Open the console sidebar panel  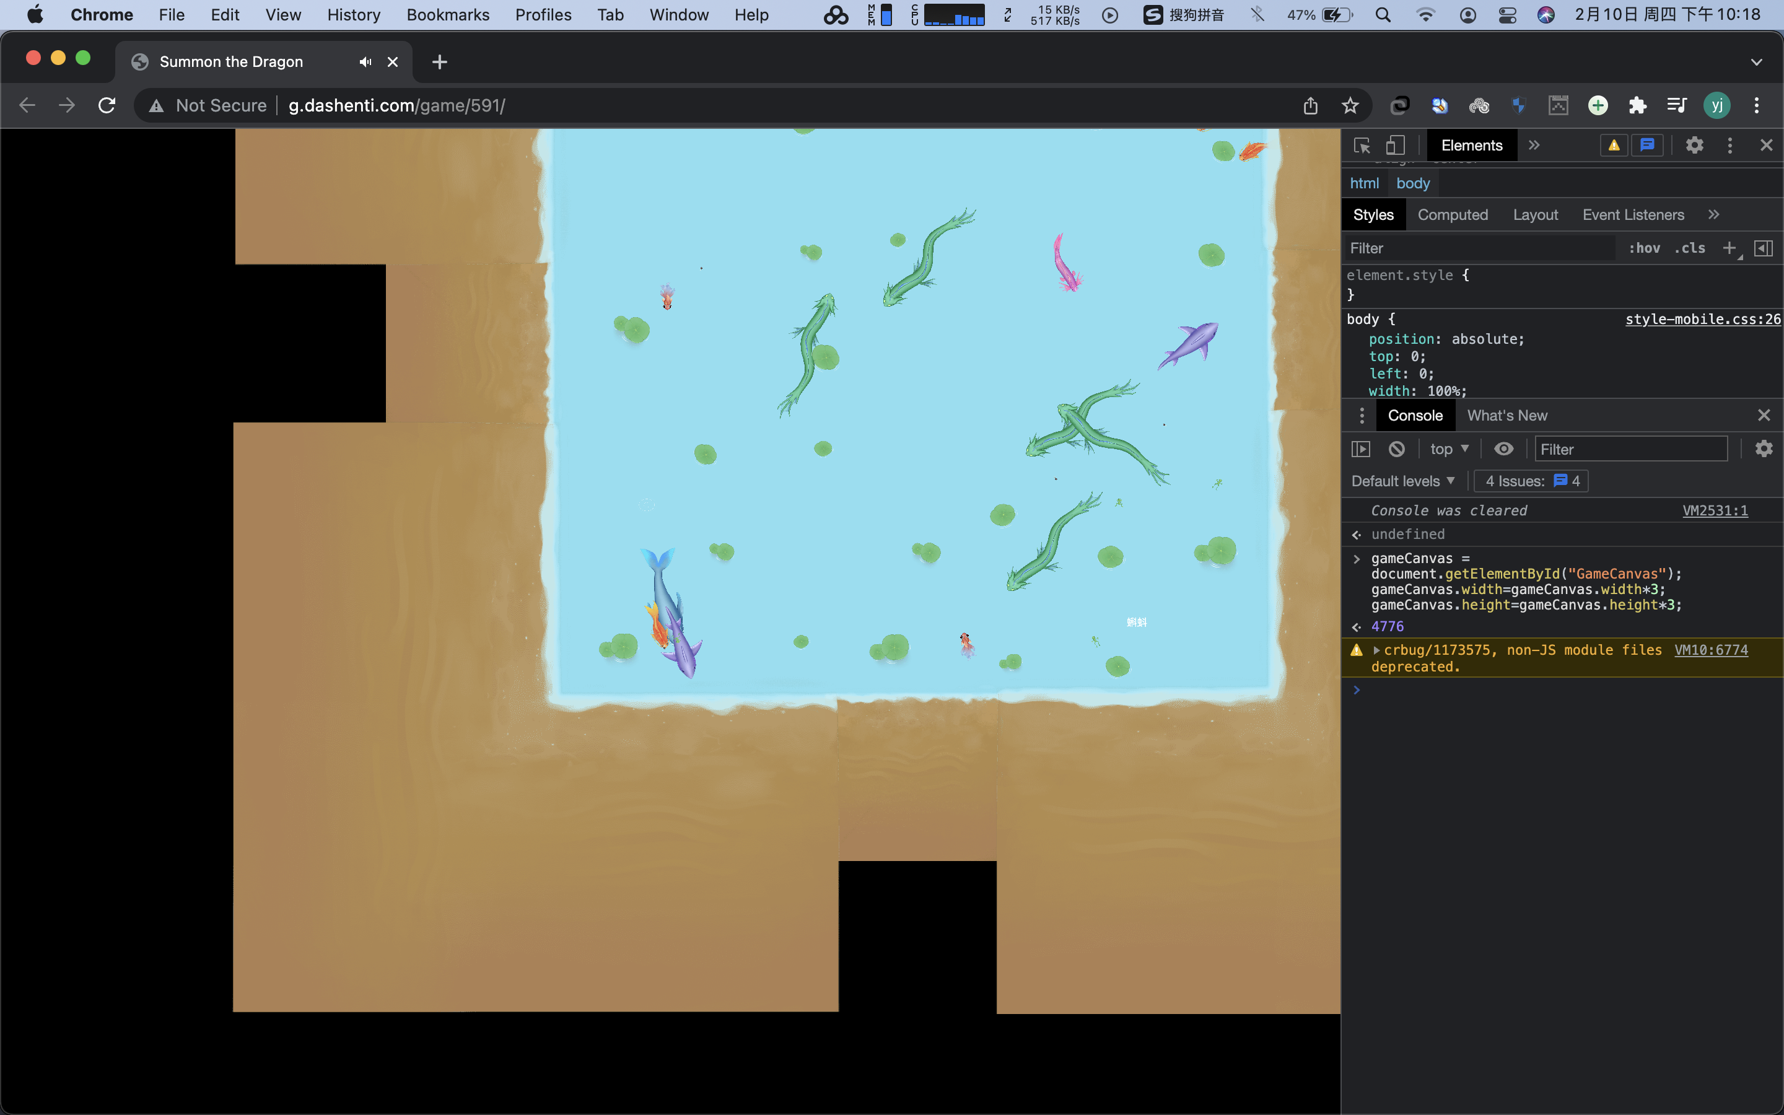1361,448
